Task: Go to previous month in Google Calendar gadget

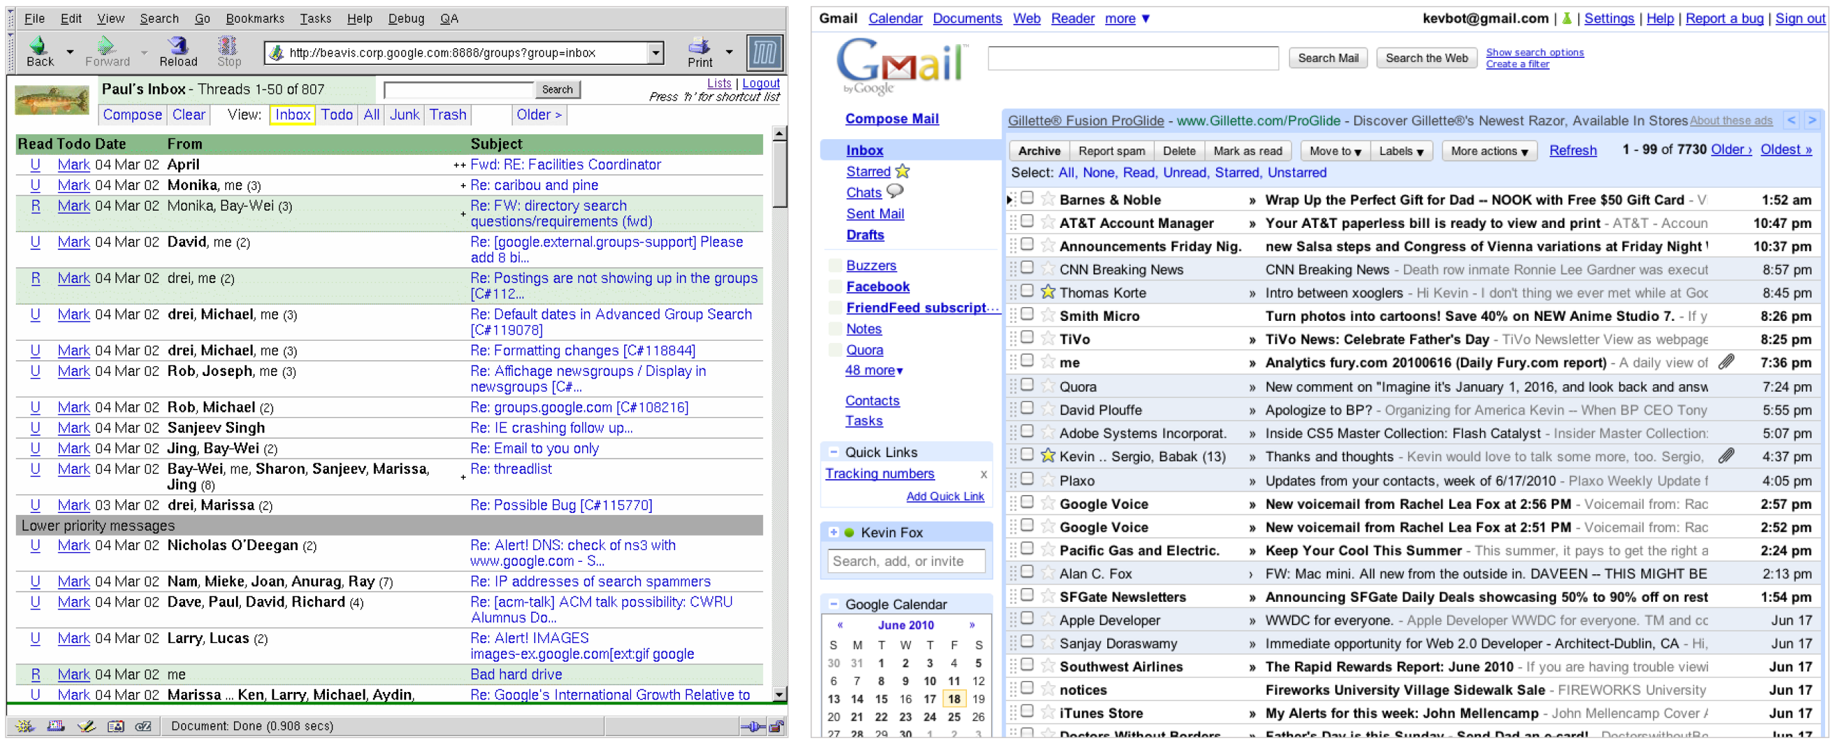Action: point(840,625)
